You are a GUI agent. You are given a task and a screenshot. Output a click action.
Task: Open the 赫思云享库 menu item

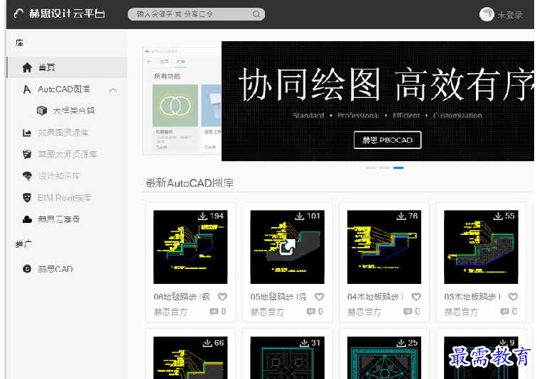click(x=59, y=219)
